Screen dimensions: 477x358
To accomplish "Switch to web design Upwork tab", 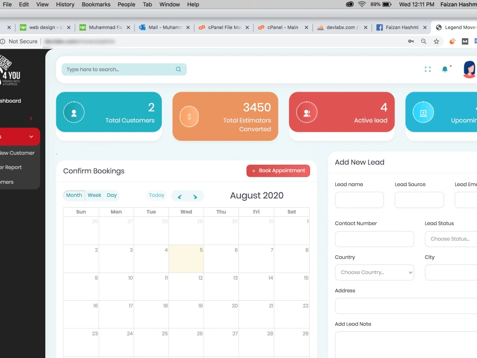I will (x=45, y=27).
